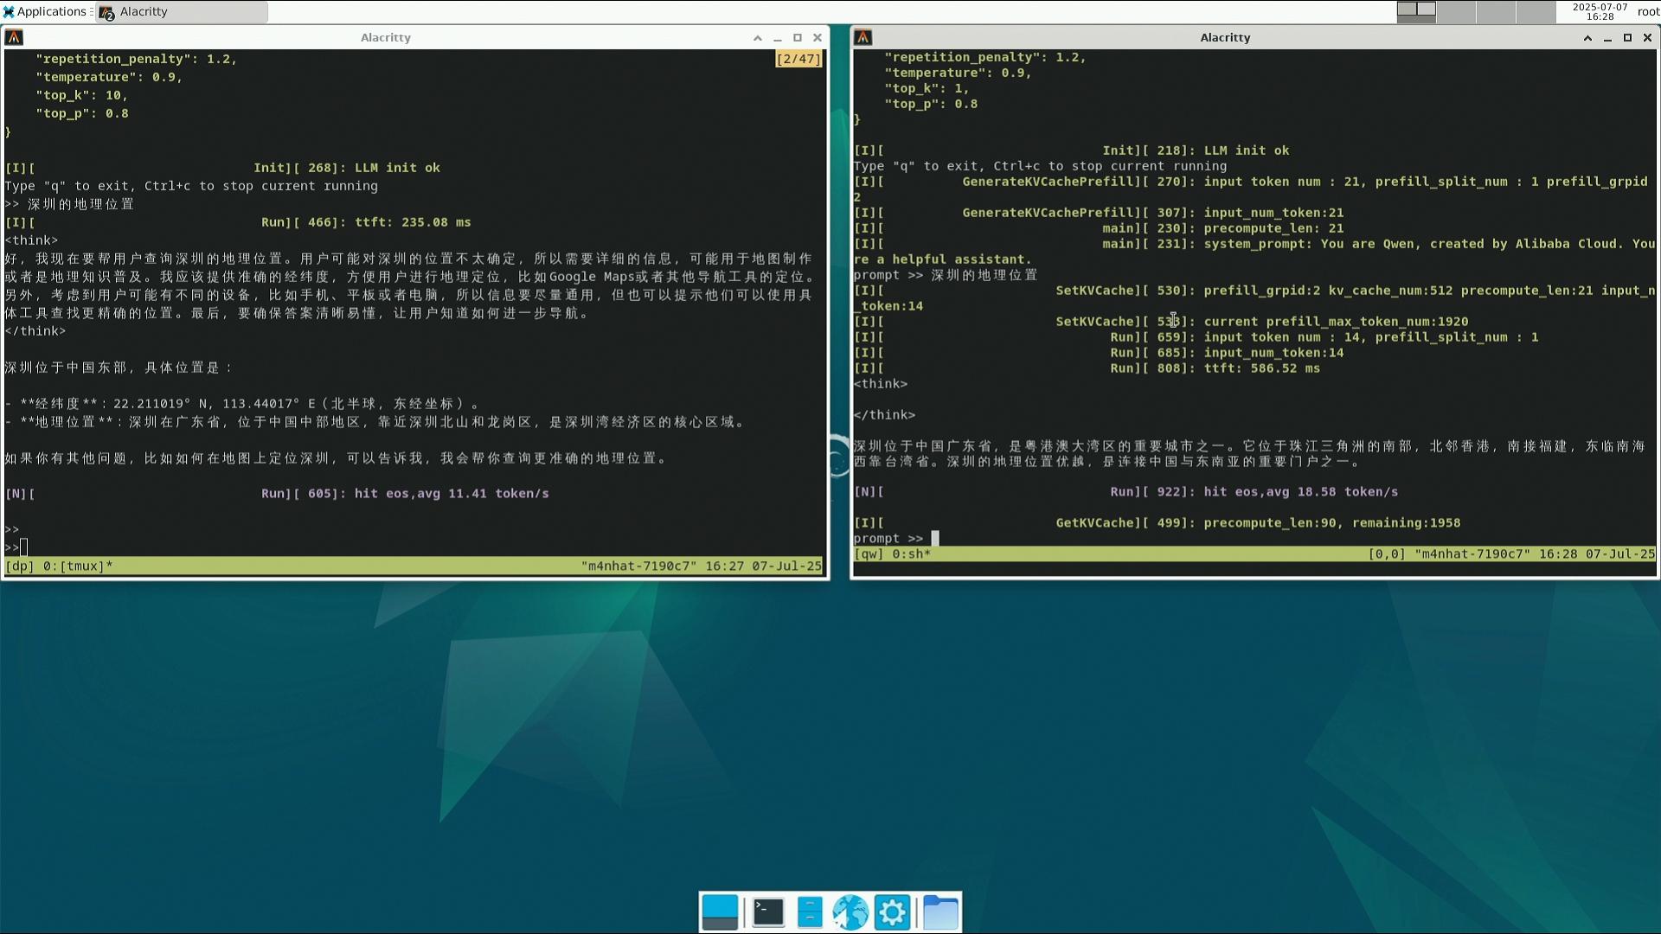The height and width of the screenshot is (934, 1661).
Task: Roll up the right Alacritty window
Action: tap(1587, 37)
